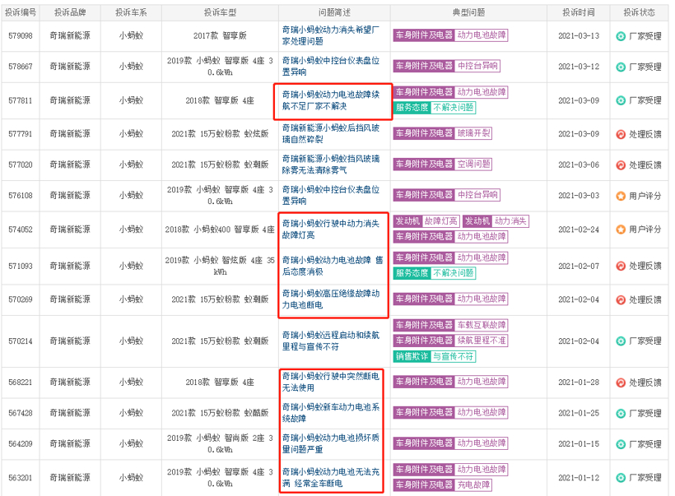Image resolution: width=675 pixels, height=496 pixels.
Task: Open complaint 奇瑞小蚂蚁高压绝缘故障动力电池断电
Action: 331,299
